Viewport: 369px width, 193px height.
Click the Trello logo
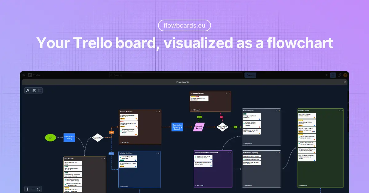coord(34,75)
